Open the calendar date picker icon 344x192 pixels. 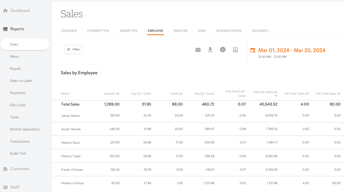tap(253, 50)
